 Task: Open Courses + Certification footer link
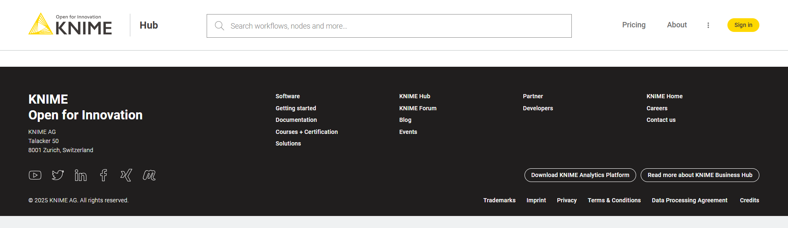tap(306, 132)
